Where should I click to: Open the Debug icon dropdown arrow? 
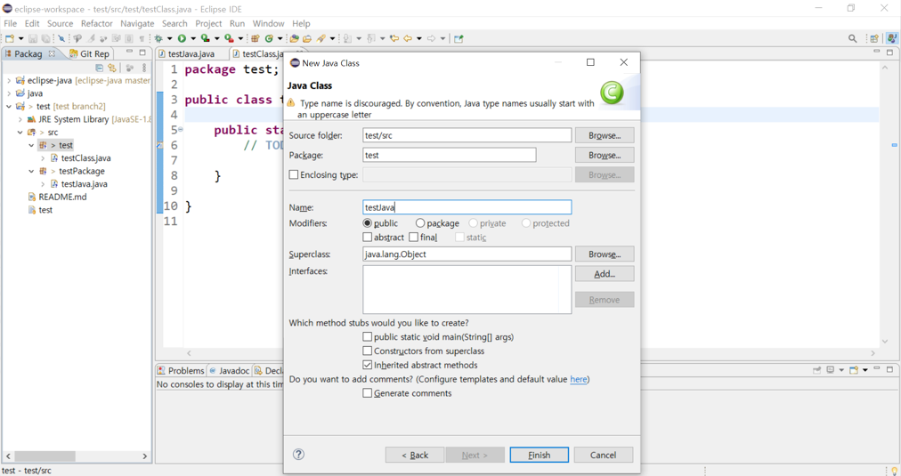[x=169, y=38]
